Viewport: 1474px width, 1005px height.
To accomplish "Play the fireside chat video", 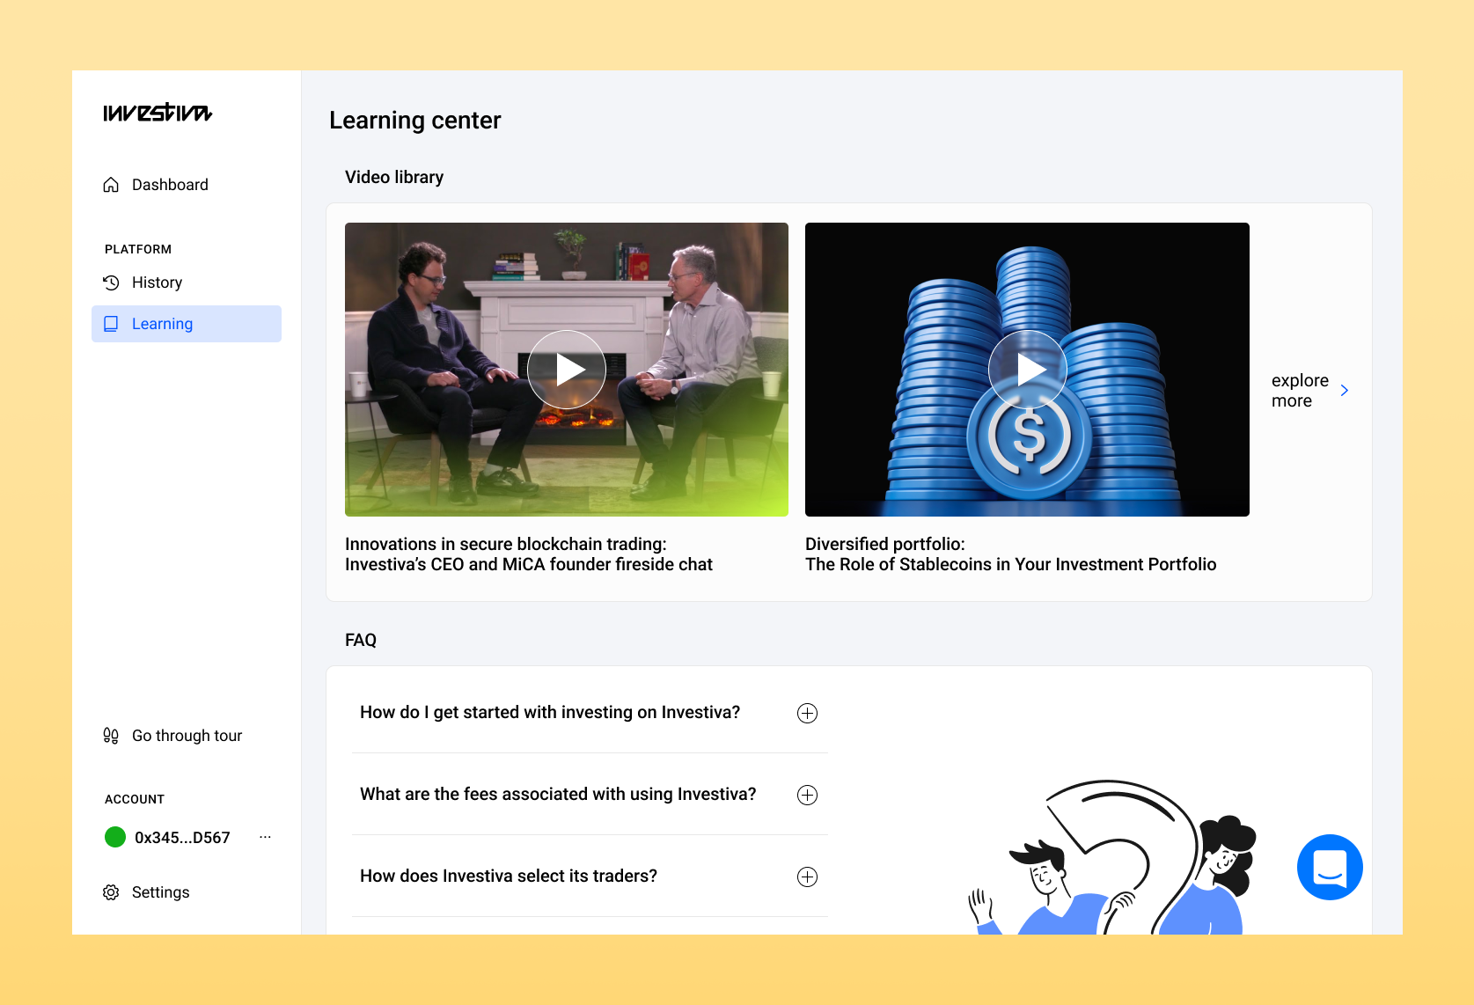I will pos(567,370).
